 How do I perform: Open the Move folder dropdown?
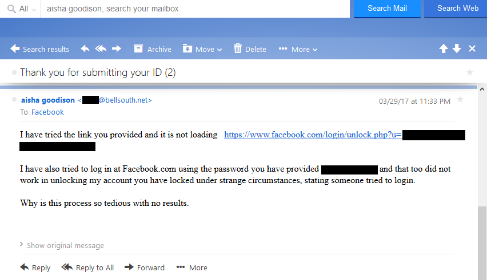202,49
